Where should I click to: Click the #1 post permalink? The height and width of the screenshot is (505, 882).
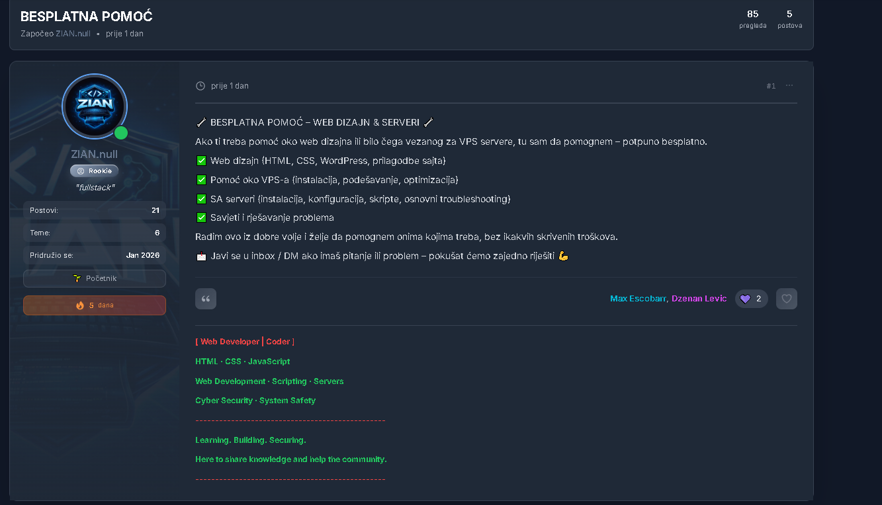[771, 86]
